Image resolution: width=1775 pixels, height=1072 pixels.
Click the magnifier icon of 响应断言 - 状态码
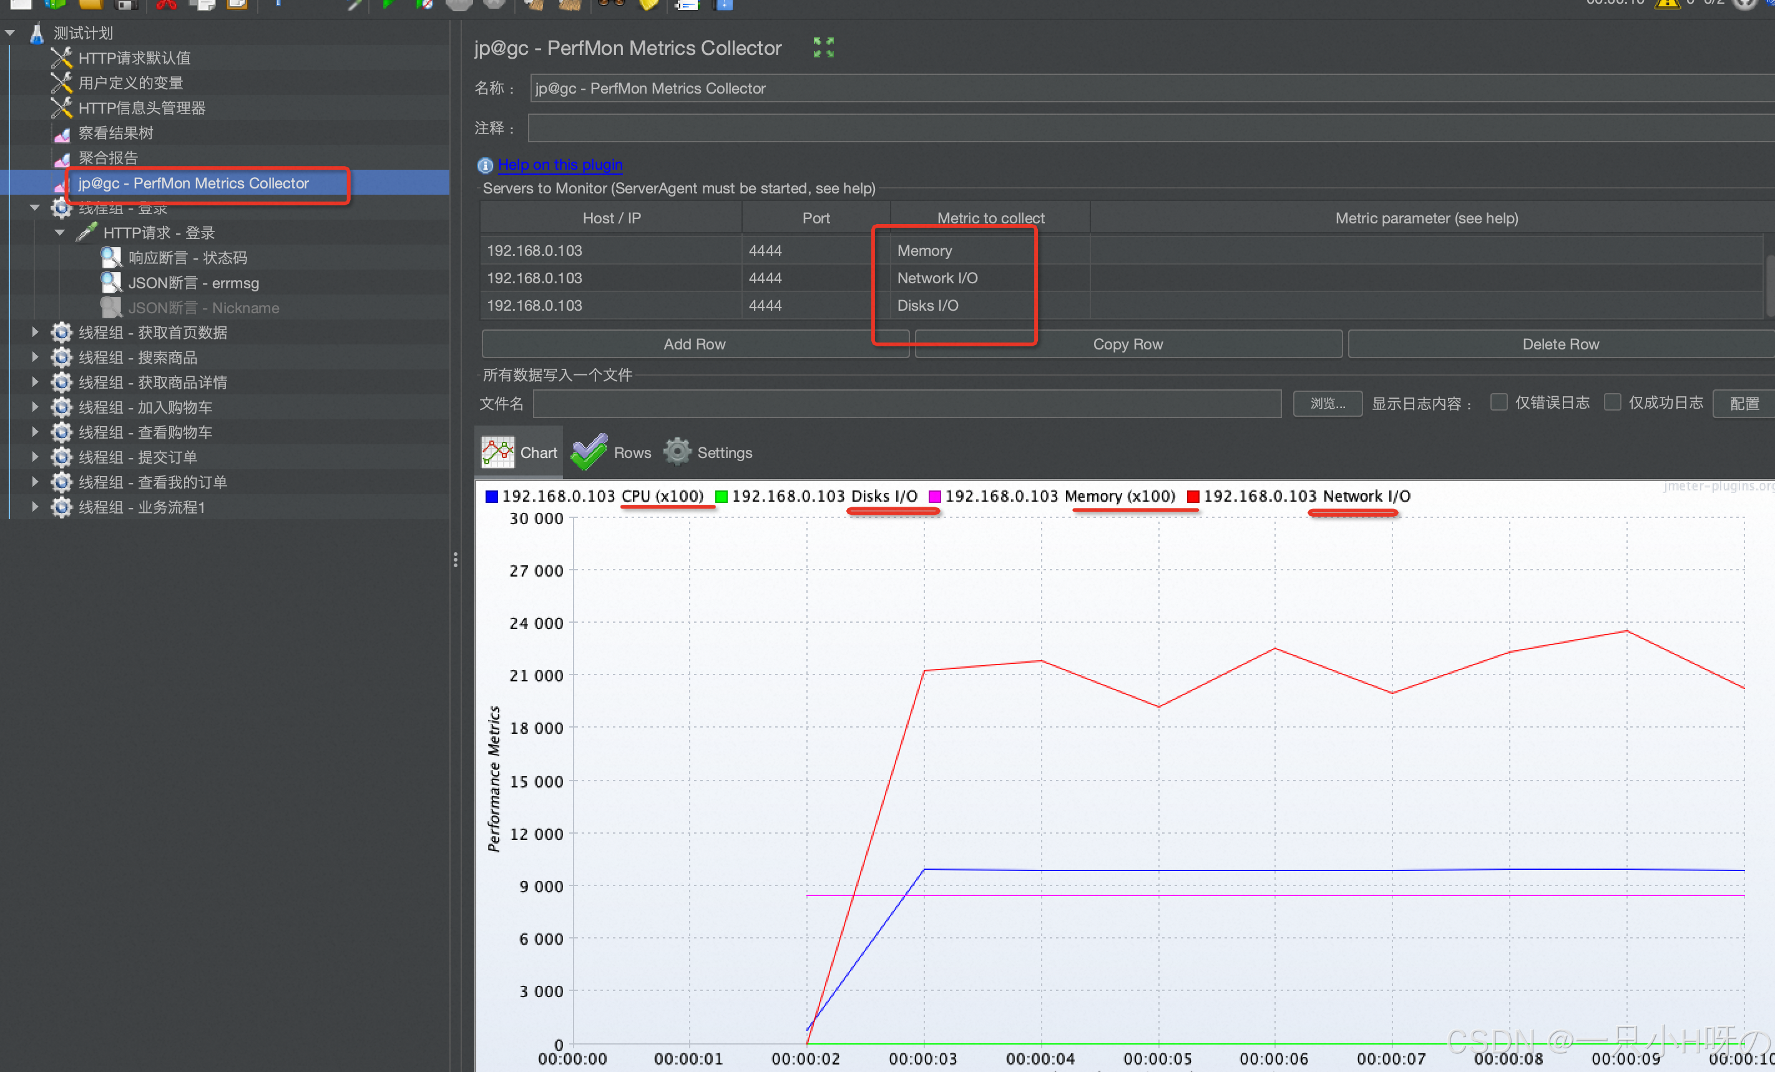111,257
